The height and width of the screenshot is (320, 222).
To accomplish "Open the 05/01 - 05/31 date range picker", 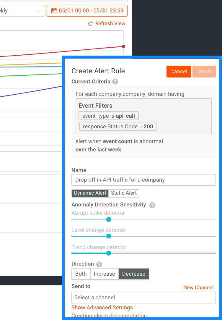I will click(87, 11).
